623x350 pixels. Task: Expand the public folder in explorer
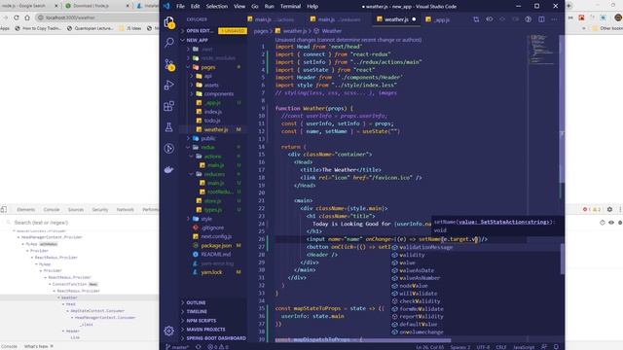pyautogui.click(x=208, y=138)
